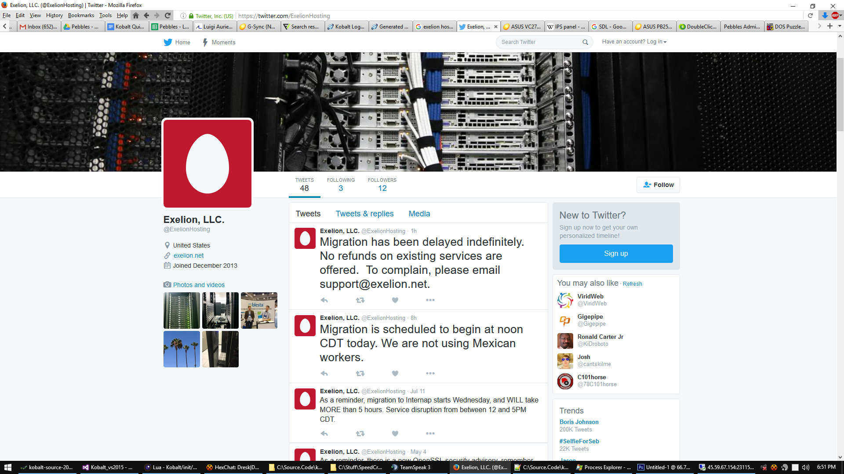
Task: Like the Jul 11 Internap reminder tweet
Action: pyautogui.click(x=395, y=434)
